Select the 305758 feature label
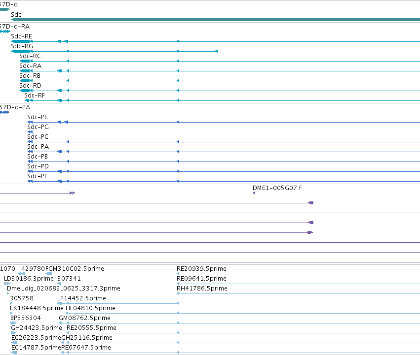Viewport: 420px width, 355px height. tap(22, 298)
